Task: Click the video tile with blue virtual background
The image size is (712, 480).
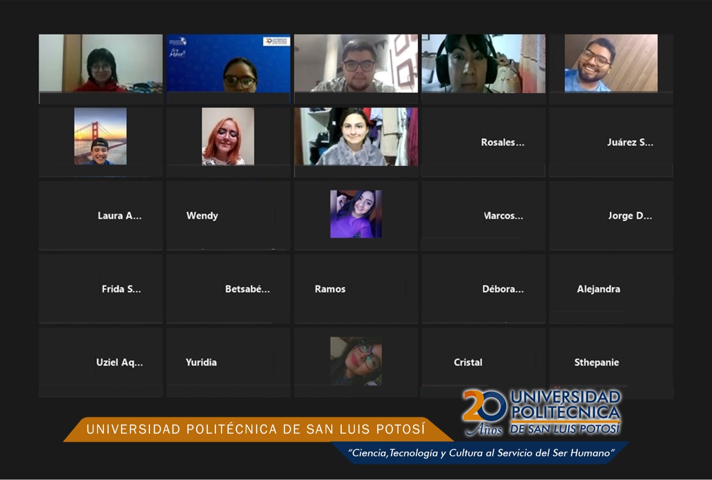Action: click(228, 64)
